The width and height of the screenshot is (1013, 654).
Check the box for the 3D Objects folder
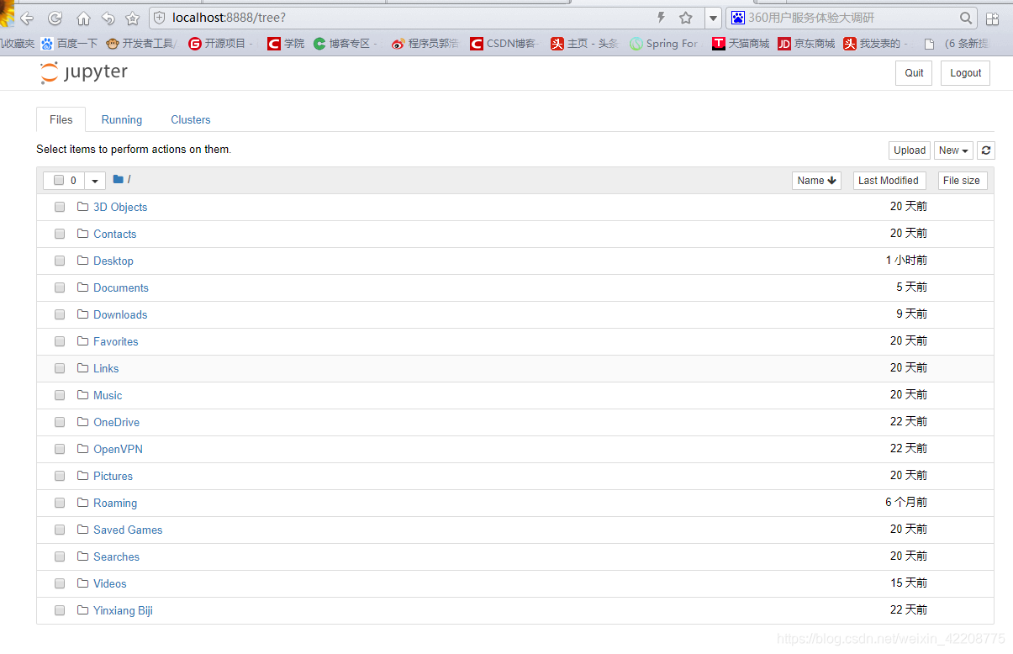(60, 207)
